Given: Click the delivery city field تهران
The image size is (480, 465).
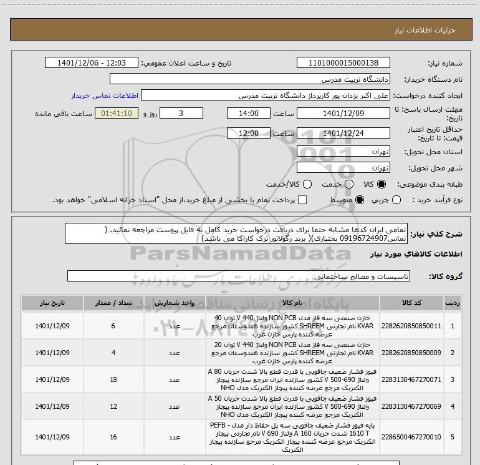Looking at the screenshot, I should click(343, 168).
